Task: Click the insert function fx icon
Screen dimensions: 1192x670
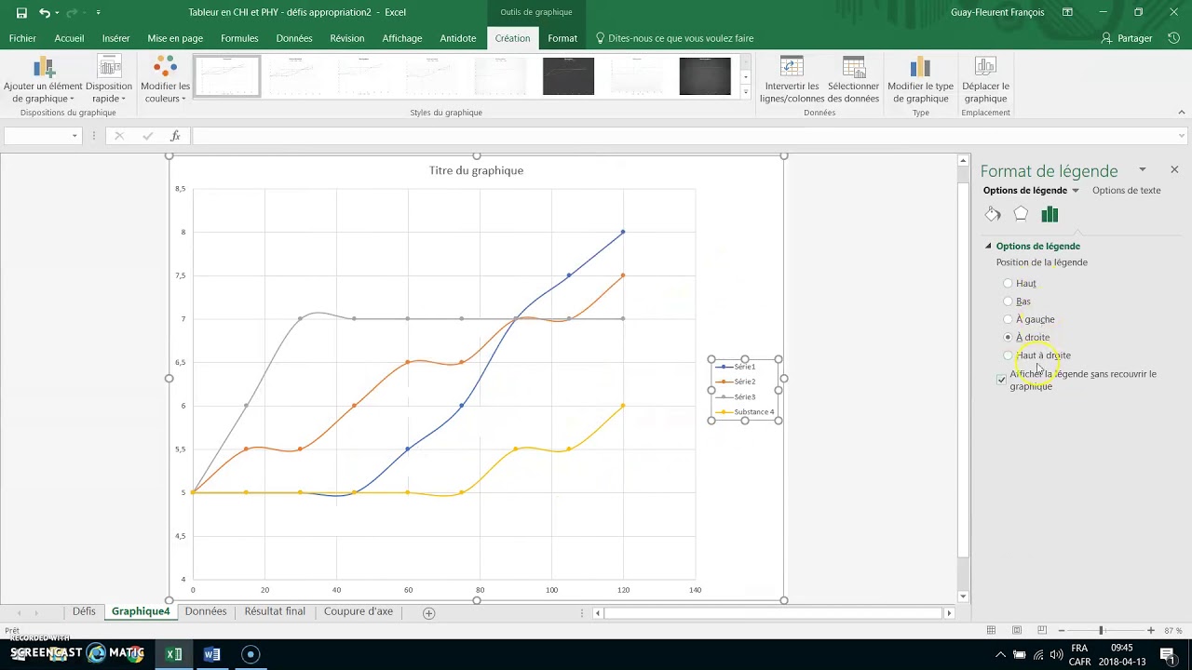Action: (x=174, y=136)
